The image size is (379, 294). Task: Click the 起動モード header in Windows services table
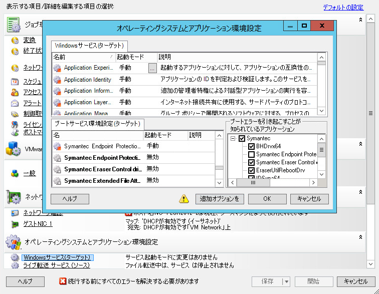(x=136, y=57)
